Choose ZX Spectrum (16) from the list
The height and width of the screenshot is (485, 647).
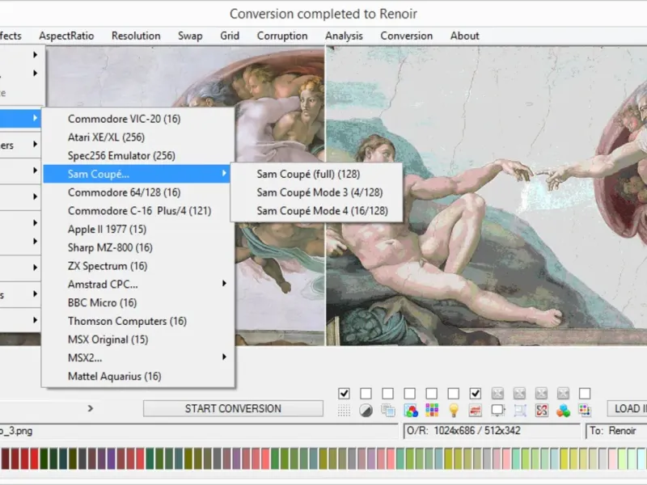pos(108,266)
